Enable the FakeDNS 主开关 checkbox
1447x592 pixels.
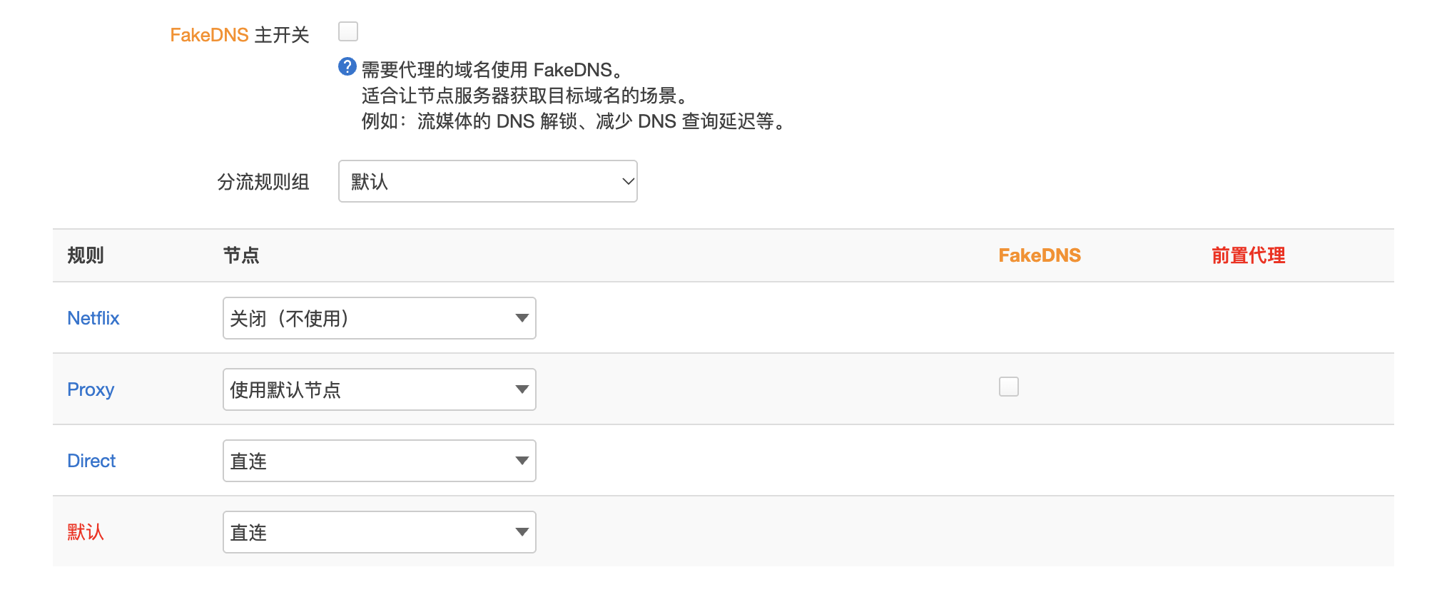pos(348,31)
